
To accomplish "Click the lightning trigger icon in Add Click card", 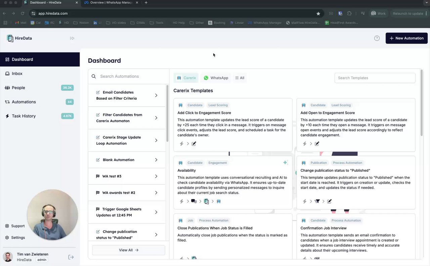I will [x=181, y=144].
